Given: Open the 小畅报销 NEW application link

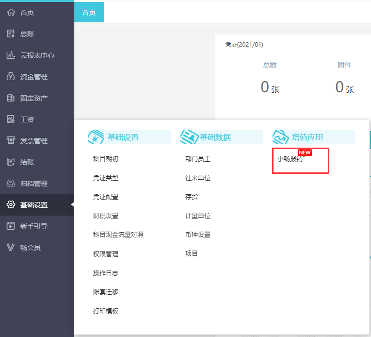Looking at the screenshot, I should pyautogui.click(x=290, y=159).
